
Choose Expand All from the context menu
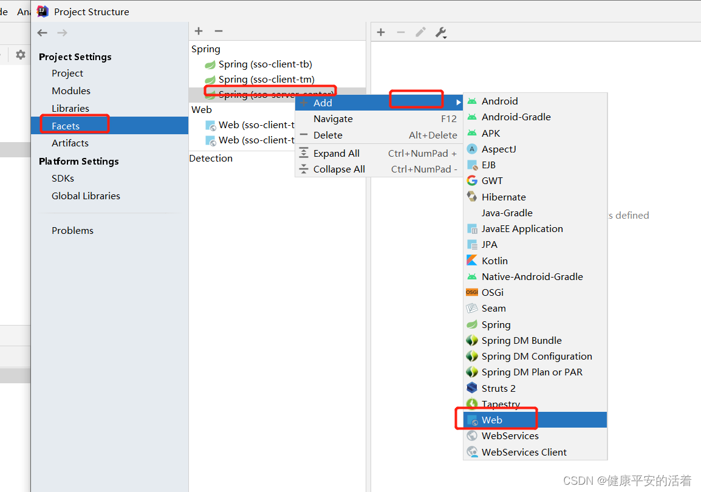pos(338,153)
